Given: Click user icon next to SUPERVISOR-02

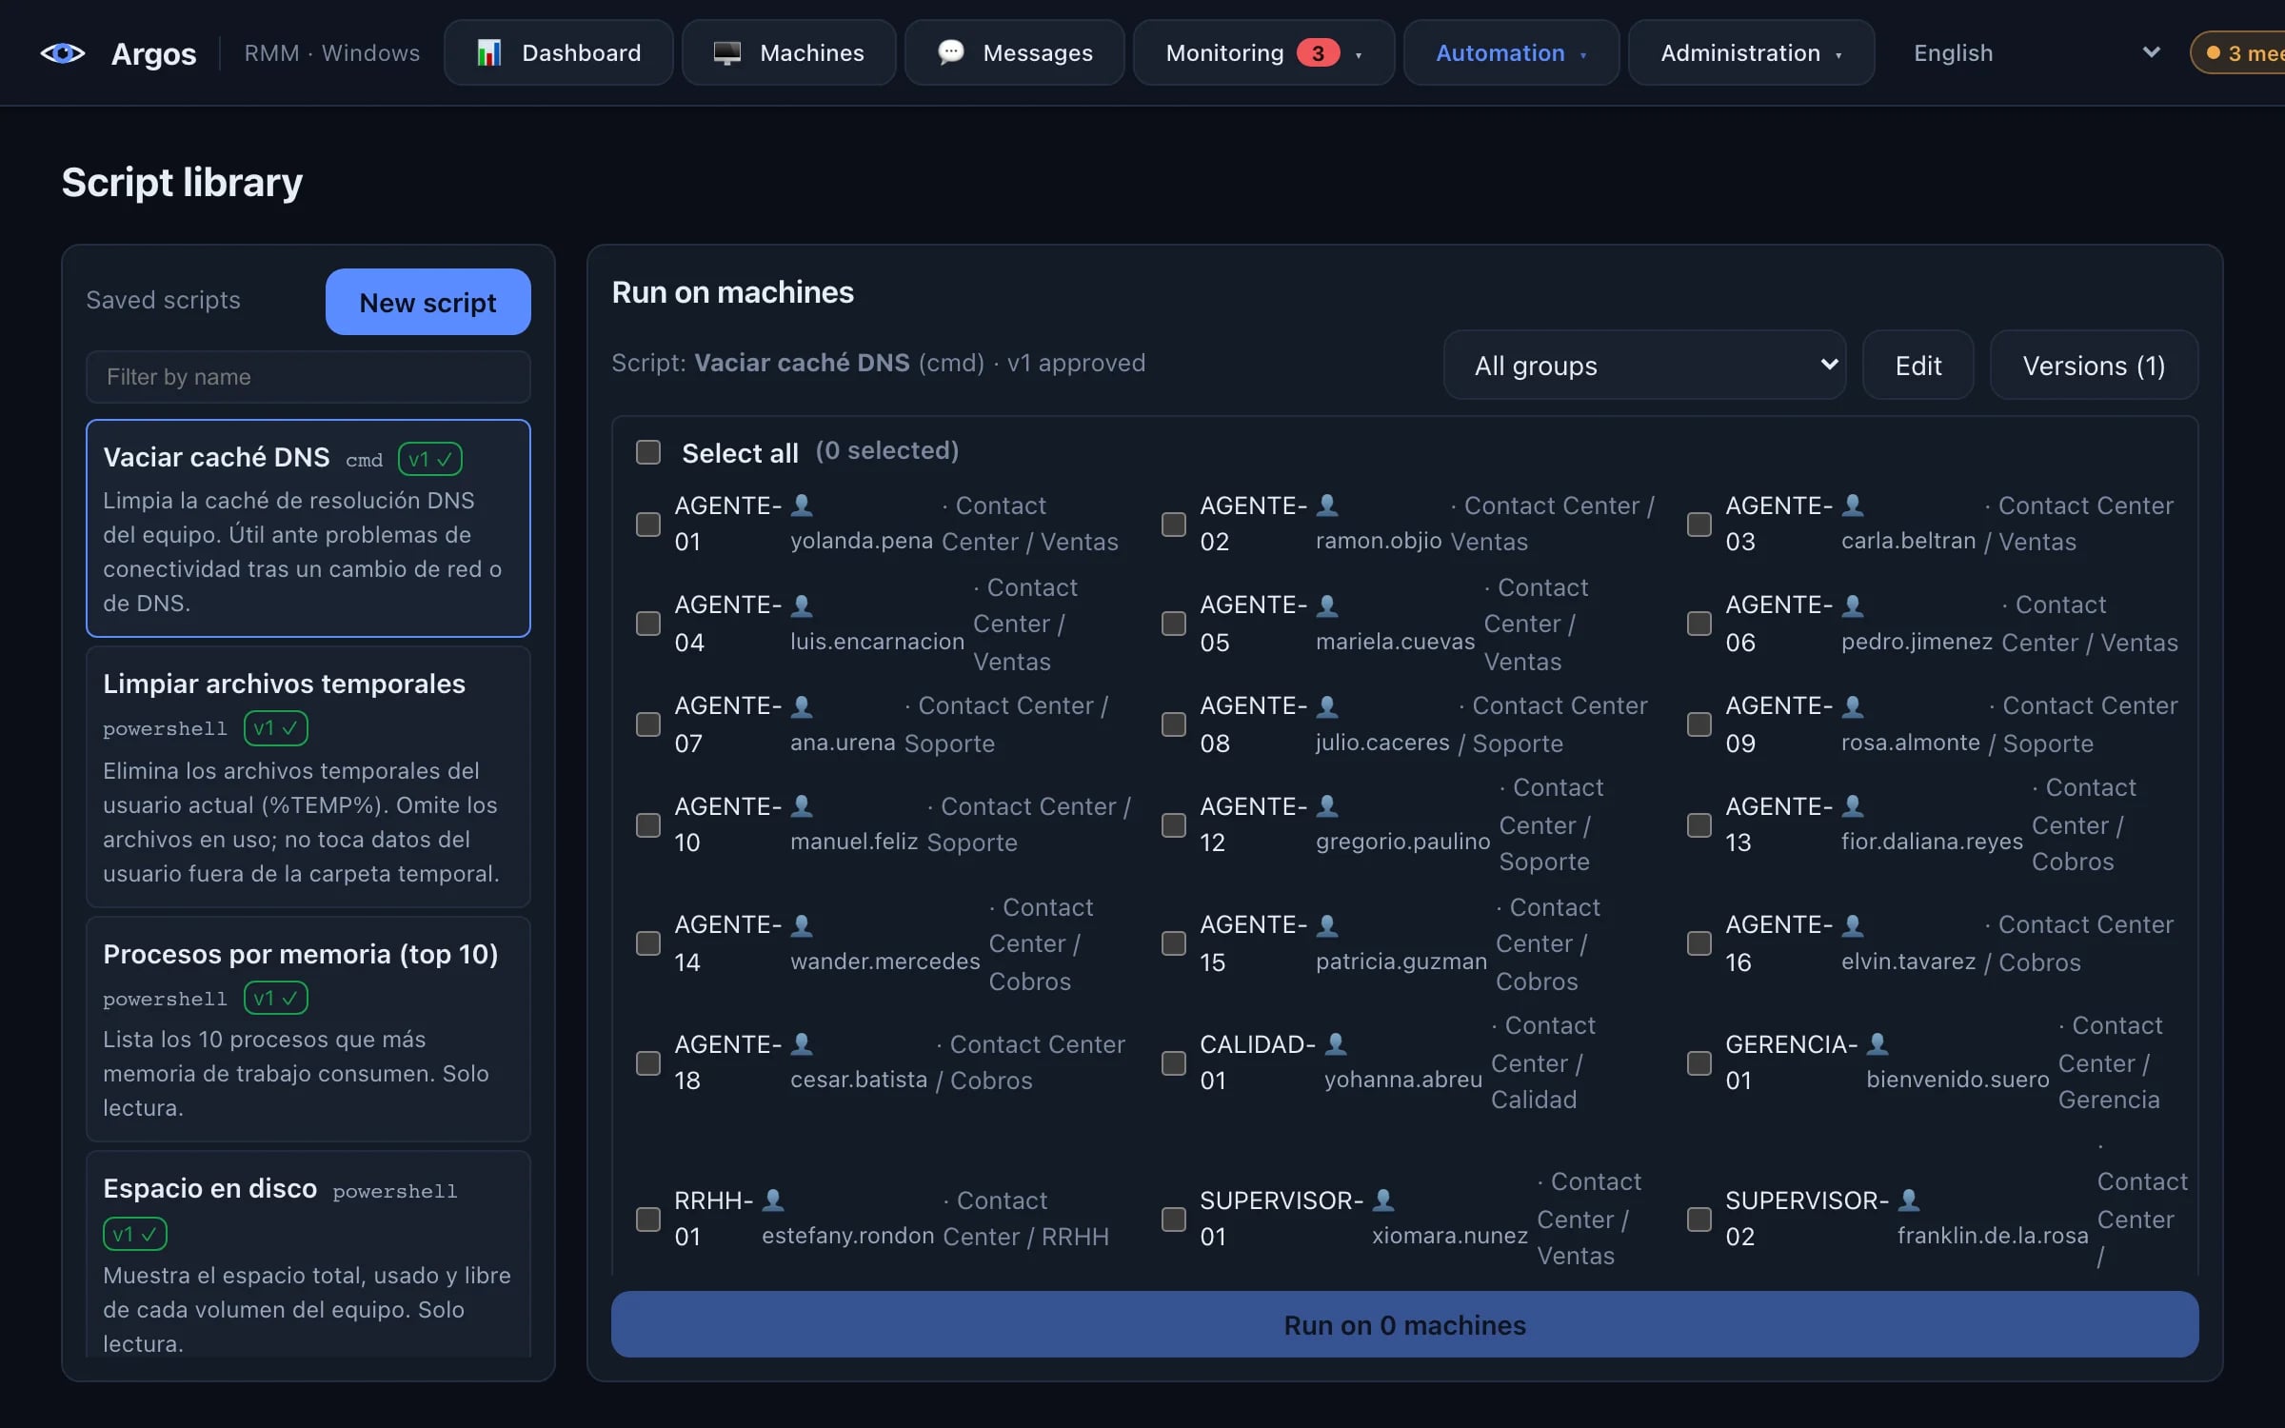Looking at the screenshot, I should [x=1908, y=1200].
